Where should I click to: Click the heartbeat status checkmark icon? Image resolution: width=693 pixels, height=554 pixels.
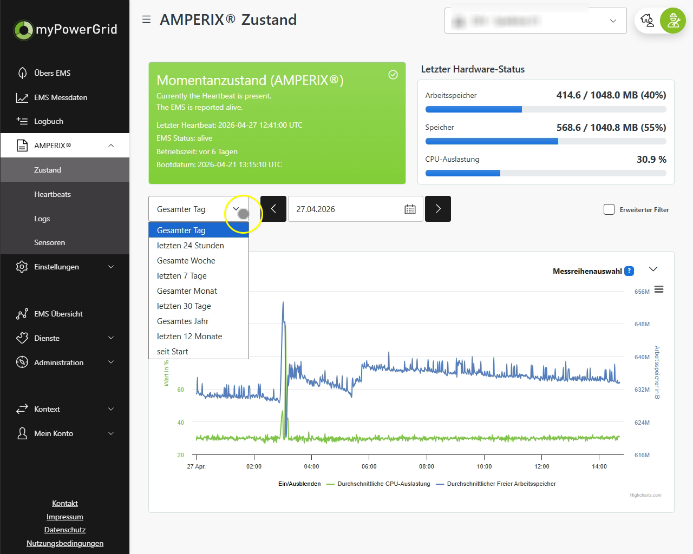click(x=393, y=75)
